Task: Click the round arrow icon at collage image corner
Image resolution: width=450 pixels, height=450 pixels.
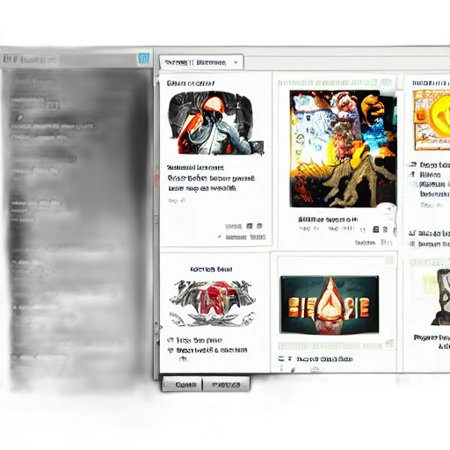Action: click(x=388, y=209)
